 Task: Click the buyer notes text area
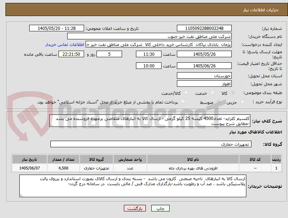pos(133,186)
